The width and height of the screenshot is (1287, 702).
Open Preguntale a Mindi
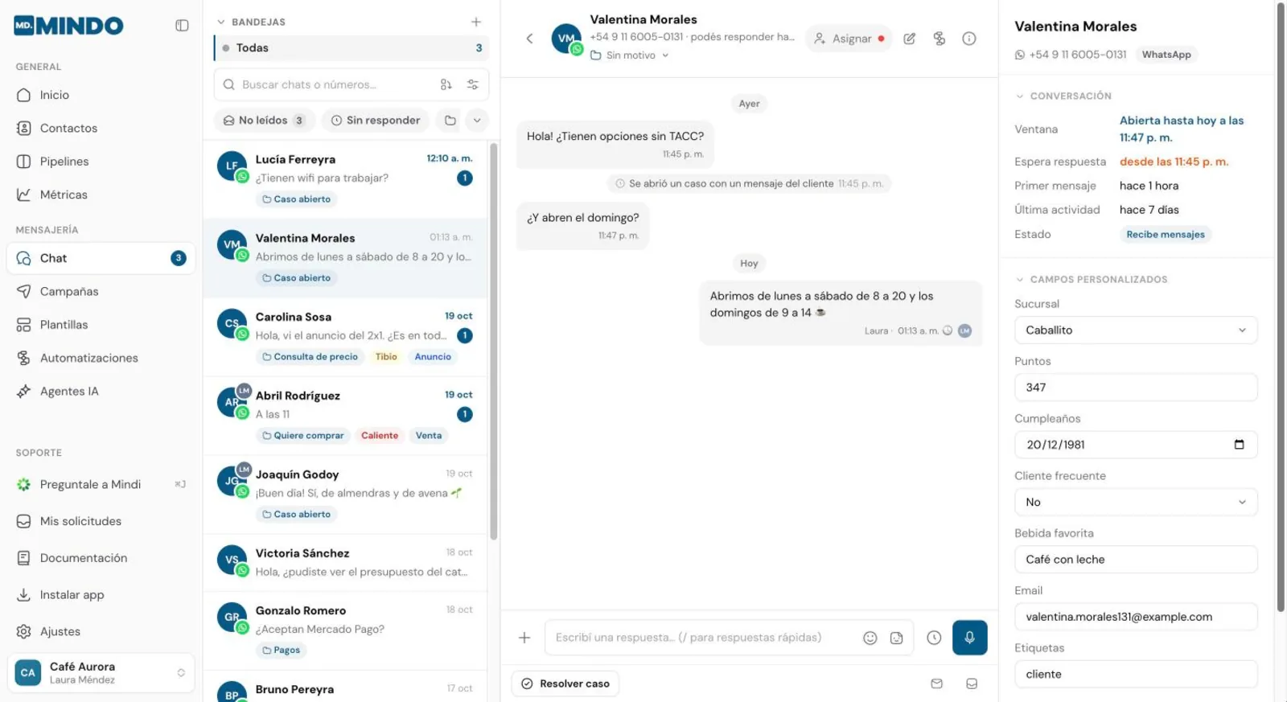click(101, 484)
